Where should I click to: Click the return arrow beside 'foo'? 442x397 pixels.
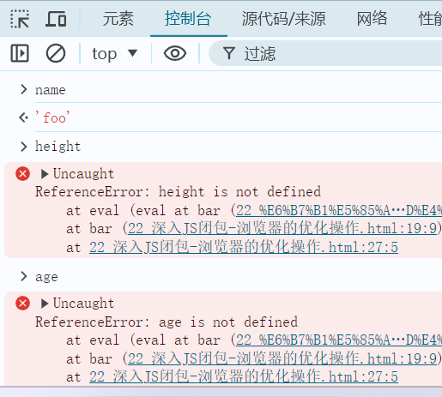23,117
